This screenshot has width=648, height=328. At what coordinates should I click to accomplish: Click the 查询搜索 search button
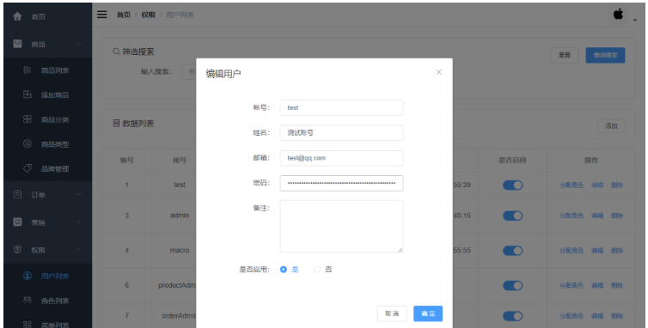pos(605,55)
